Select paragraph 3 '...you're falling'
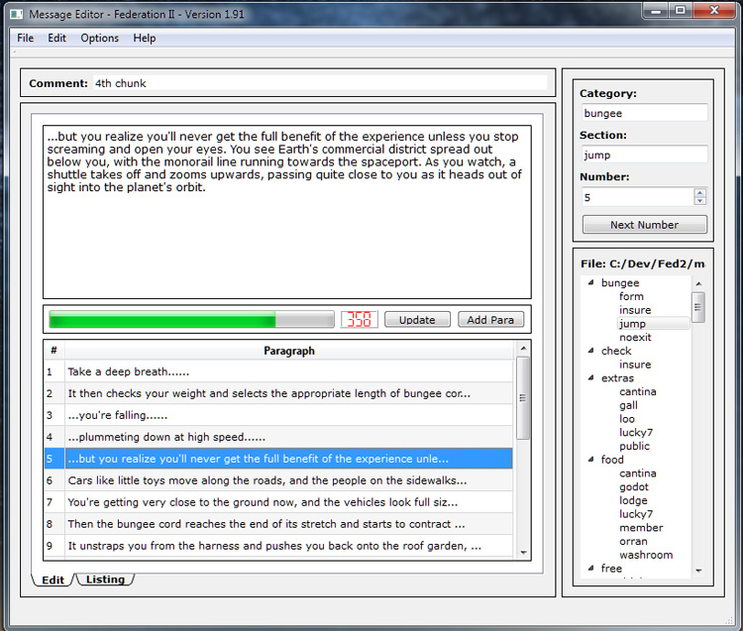Screen dimensions: 743x631 278,415
